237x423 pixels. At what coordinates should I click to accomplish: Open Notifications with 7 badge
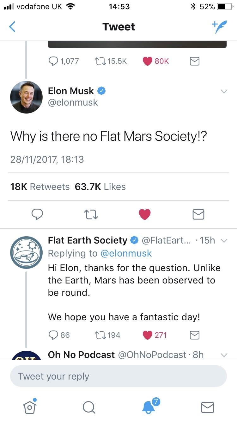149,407
